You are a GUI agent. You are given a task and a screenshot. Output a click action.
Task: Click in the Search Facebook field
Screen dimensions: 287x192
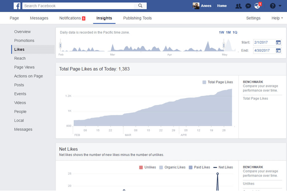pyautogui.click(x=78, y=6)
